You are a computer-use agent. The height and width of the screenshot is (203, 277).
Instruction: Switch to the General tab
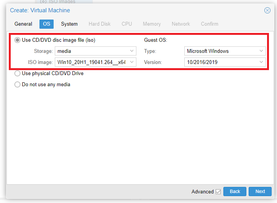coord(23,24)
